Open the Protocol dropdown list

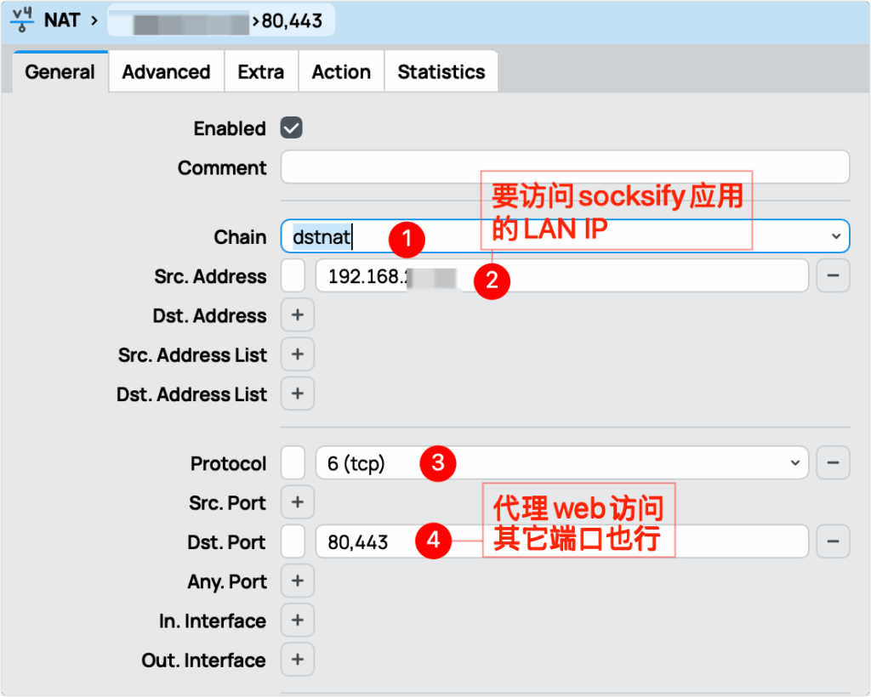(794, 463)
